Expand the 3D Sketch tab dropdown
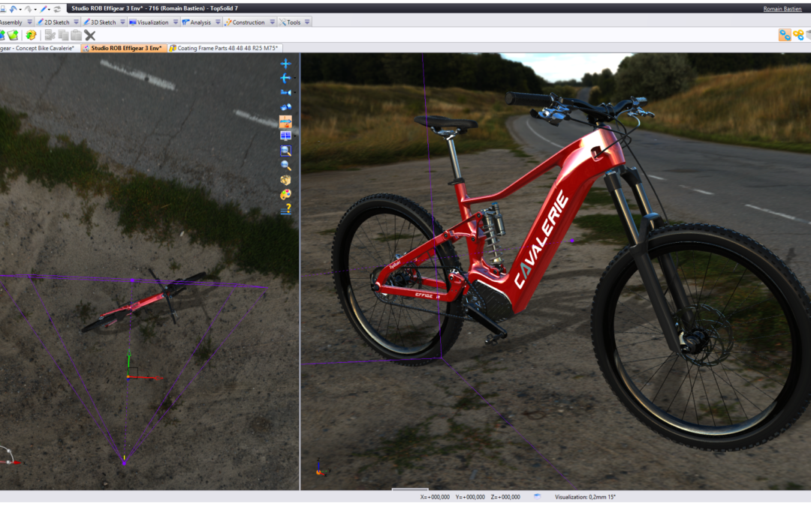The image size is (811, 506). (x=122, y=22)
